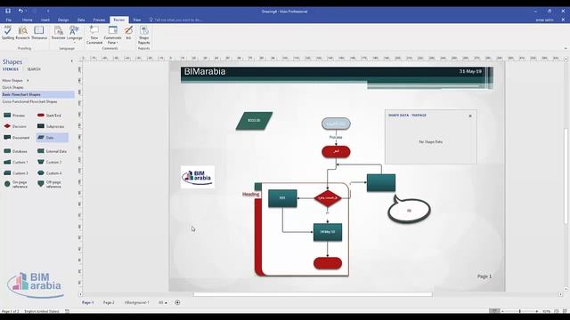This screenshot has width=570, height=320.
Task: Select the Process shape in stencil
Action: click(x=14, y=116)
